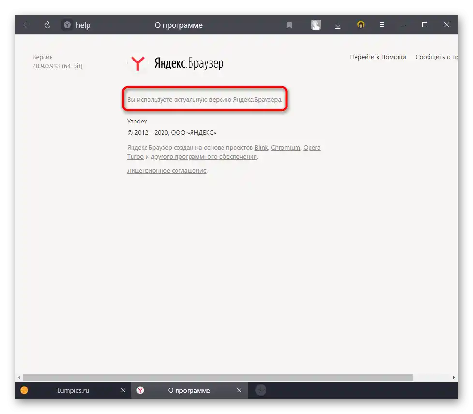Select the О программе tab
The width and height of the screenshot is (473, 414).
click(x=189, y=390)
